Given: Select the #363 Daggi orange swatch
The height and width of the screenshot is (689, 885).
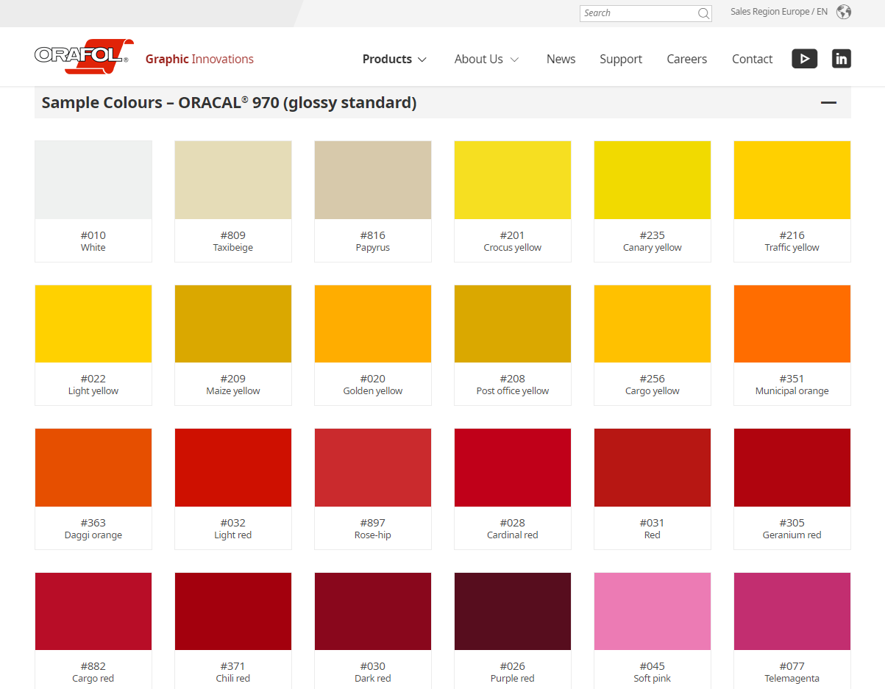Looking at the screenshot, I should coord(93,489).
